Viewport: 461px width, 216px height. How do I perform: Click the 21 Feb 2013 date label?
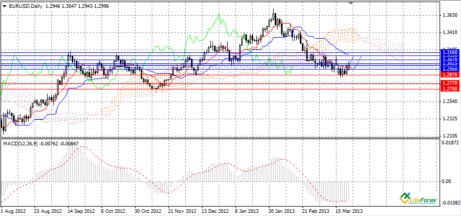pyautogui.click(x=314, y=212)
